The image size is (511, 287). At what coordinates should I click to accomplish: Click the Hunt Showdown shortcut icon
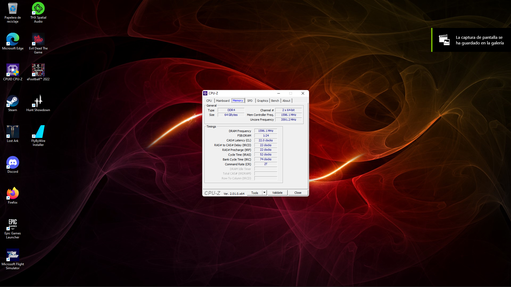[38, 101]
